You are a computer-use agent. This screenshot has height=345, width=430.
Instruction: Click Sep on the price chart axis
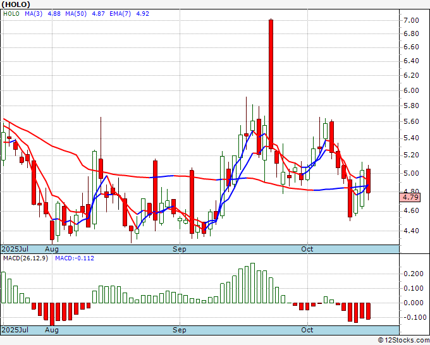click(x=180, y=249)
